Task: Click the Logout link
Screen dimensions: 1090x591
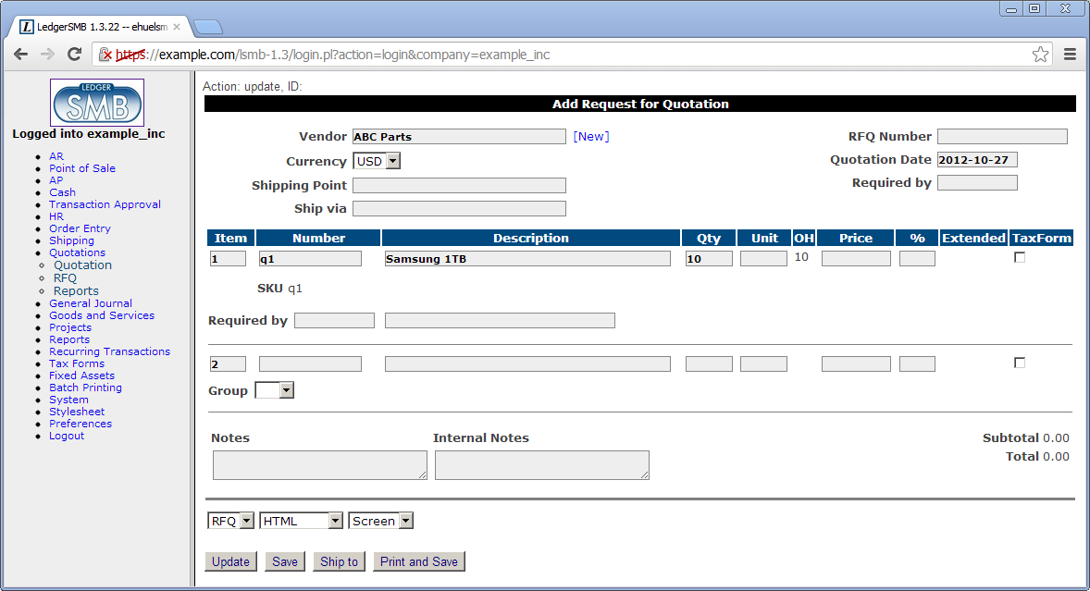Action: coord(66,437)
